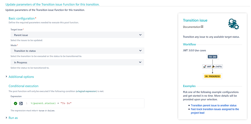Screen dimensions: 251x124
Task: Expand the Run as section
Action: click(x=13, y=118)
